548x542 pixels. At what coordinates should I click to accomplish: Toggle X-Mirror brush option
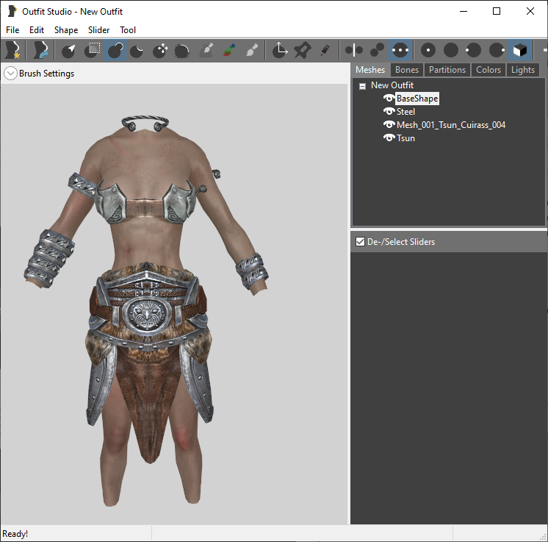pyautogui.click(x=354, y=50)
